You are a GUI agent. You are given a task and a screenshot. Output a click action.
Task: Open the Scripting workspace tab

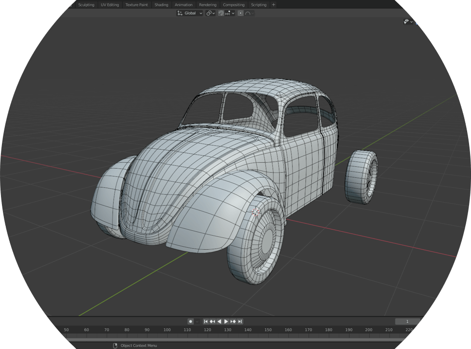pos(258,5)
